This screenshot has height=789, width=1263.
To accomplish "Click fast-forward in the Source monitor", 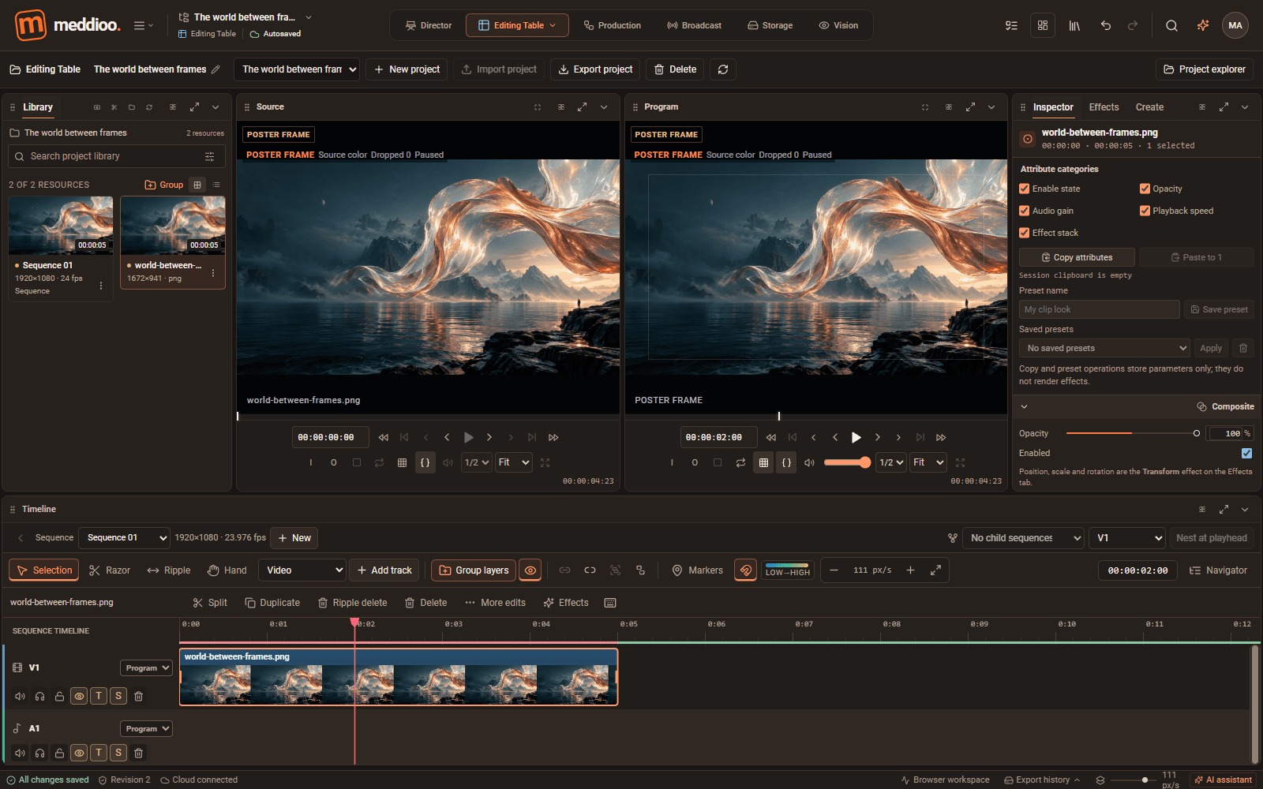I will point(553,437).
